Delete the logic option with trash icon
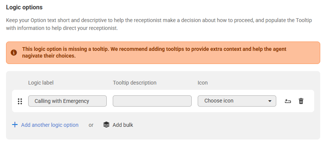Image resolution: width=327 pixels, height=144 pixels. click(x=301, y=101)
